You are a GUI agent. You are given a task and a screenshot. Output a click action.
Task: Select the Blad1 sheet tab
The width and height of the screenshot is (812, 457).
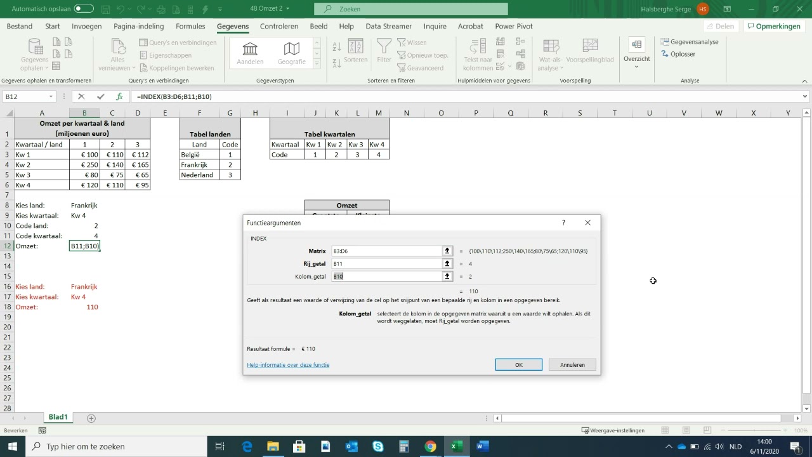[58, 417]
